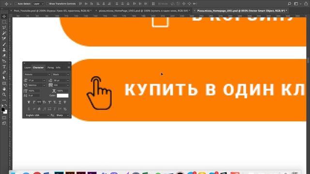Toggle fractions OpenType feature
Image resolution: width=310 pixels, height=174 pixels.
tap(65, 109)
